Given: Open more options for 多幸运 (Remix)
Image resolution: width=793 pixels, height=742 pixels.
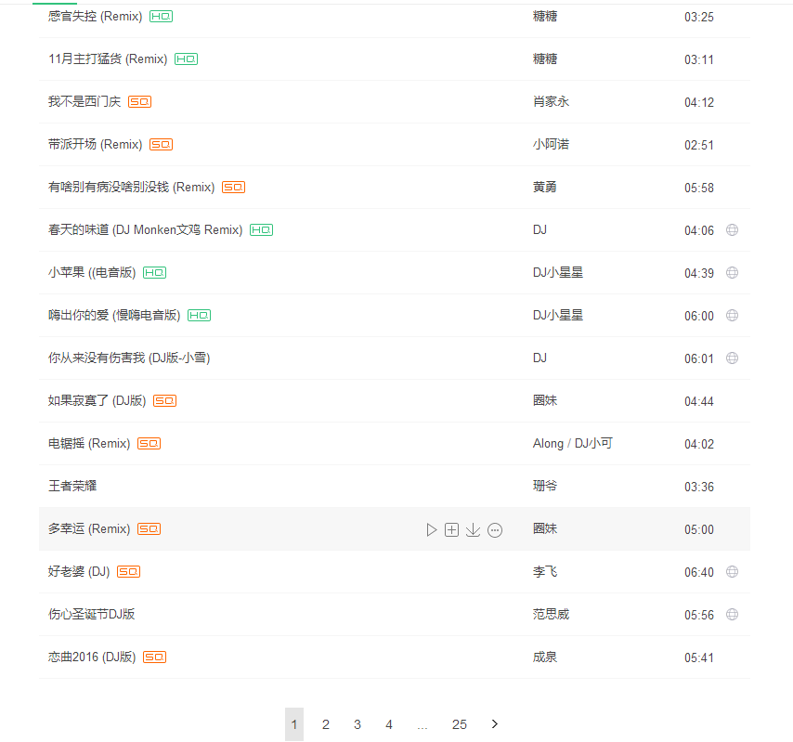Looking at the screenshot, I should pos(495,529).
